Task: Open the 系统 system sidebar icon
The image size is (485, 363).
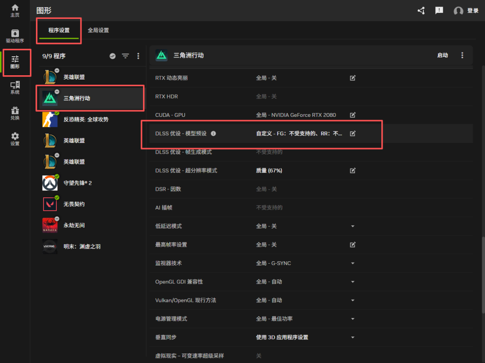Action: click(15, 88)
